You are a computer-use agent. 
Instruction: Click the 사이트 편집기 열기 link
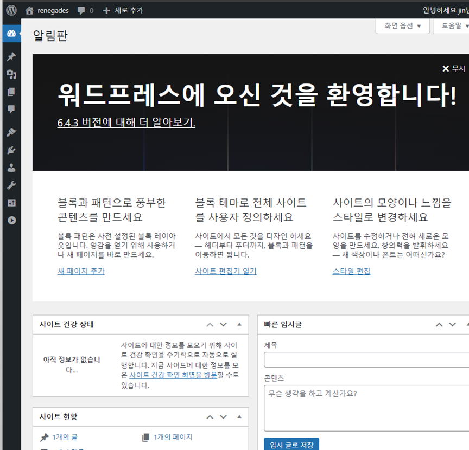click(x=226, y=271)
